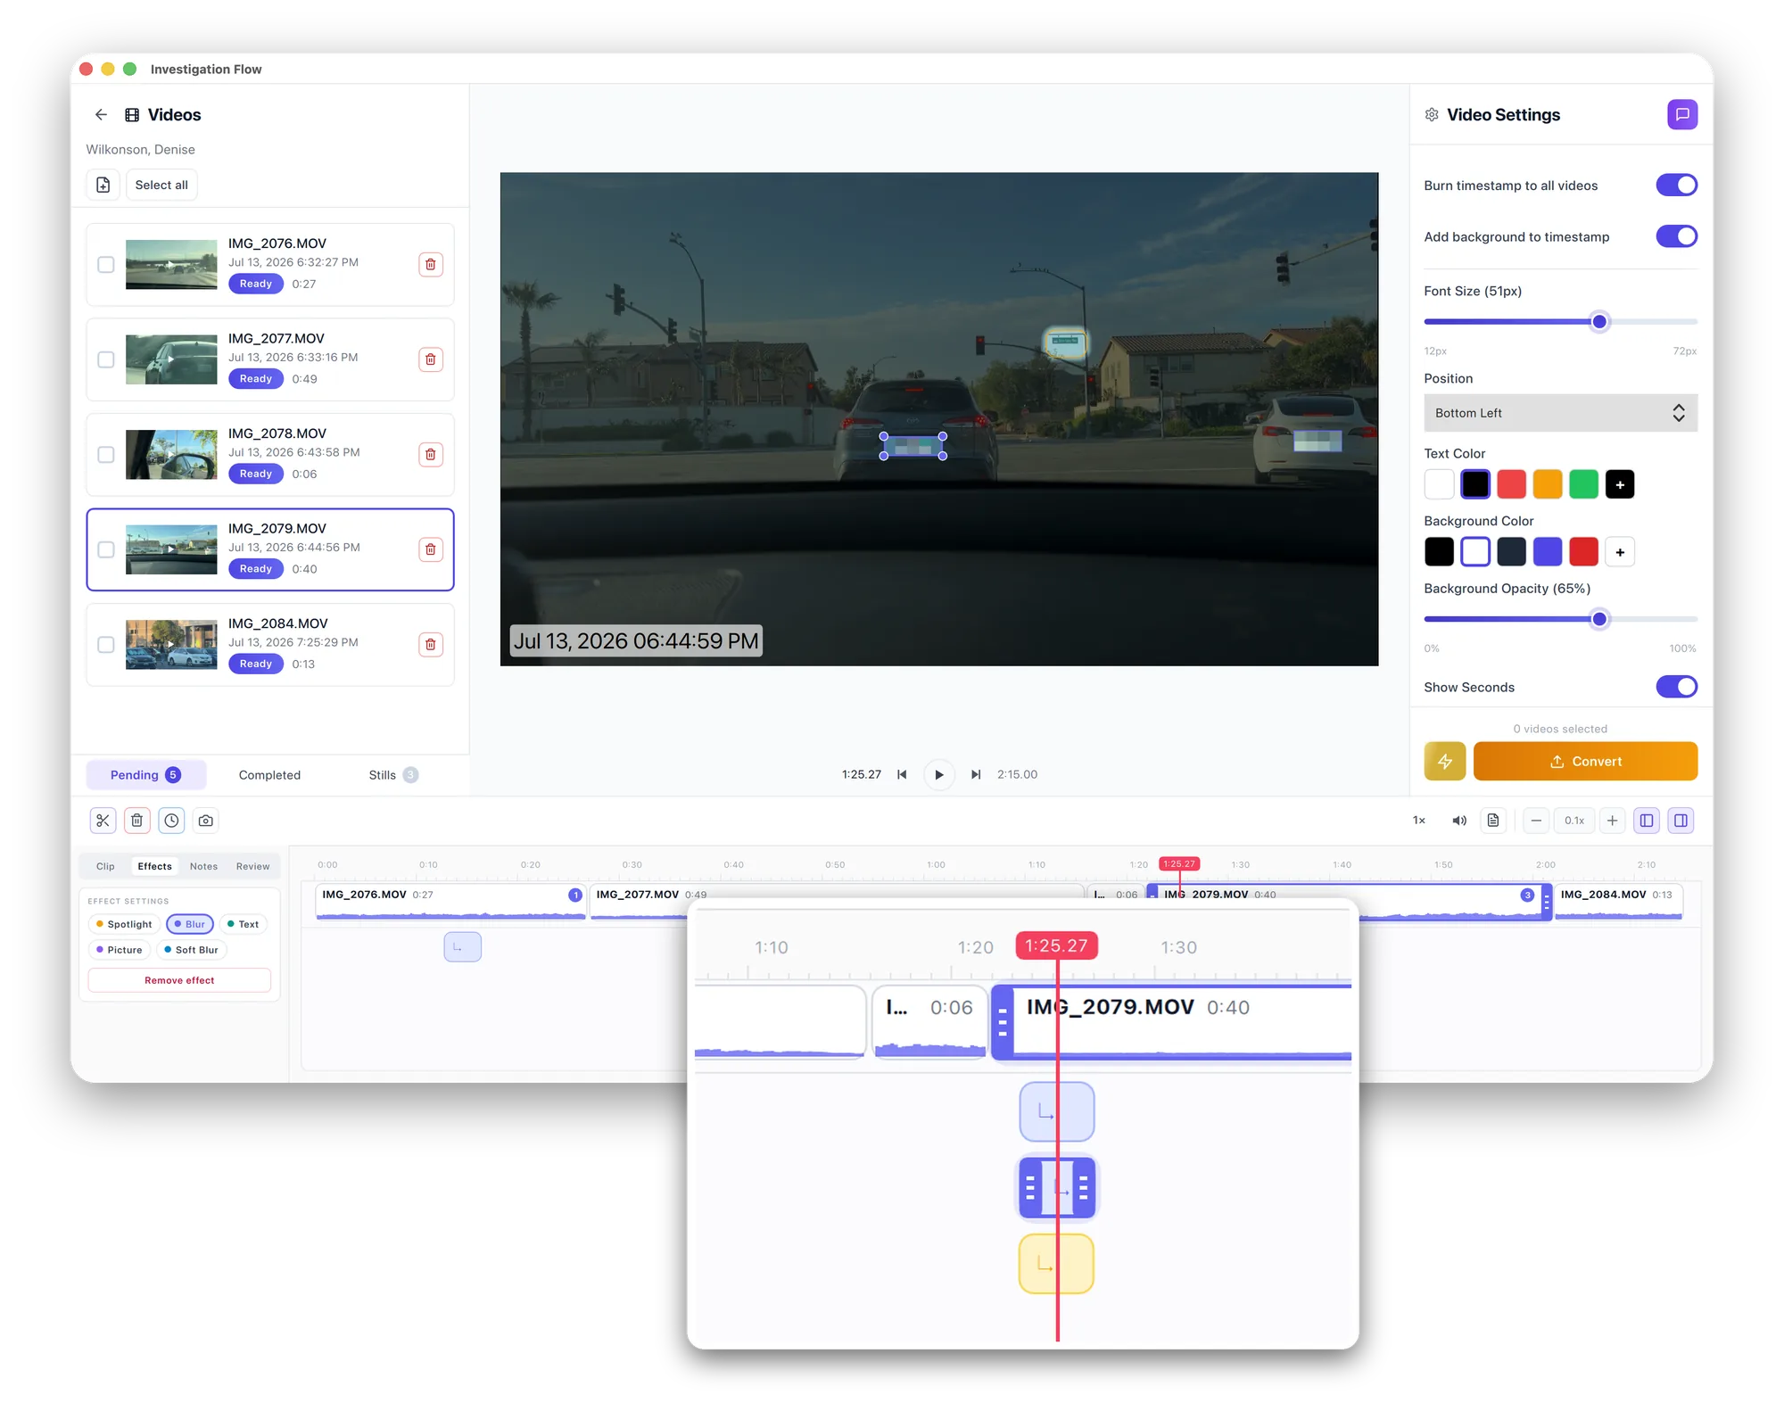The image size is (1784, 1403).
Task: Click Remove effect
Action: coord(179,980)
